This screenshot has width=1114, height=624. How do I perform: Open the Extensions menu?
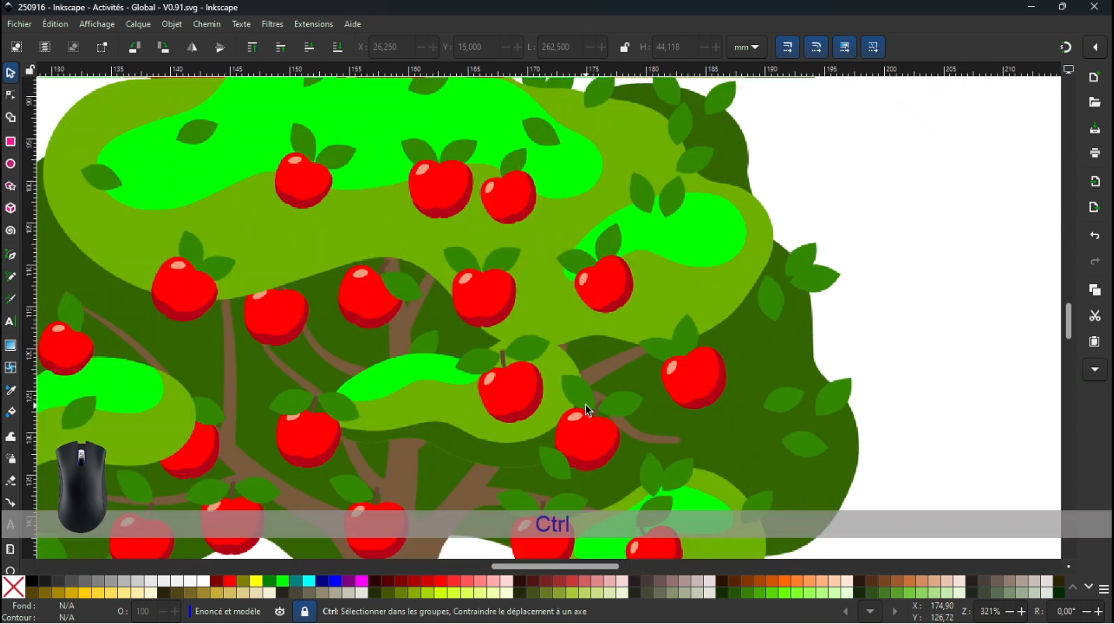(313, 24)
